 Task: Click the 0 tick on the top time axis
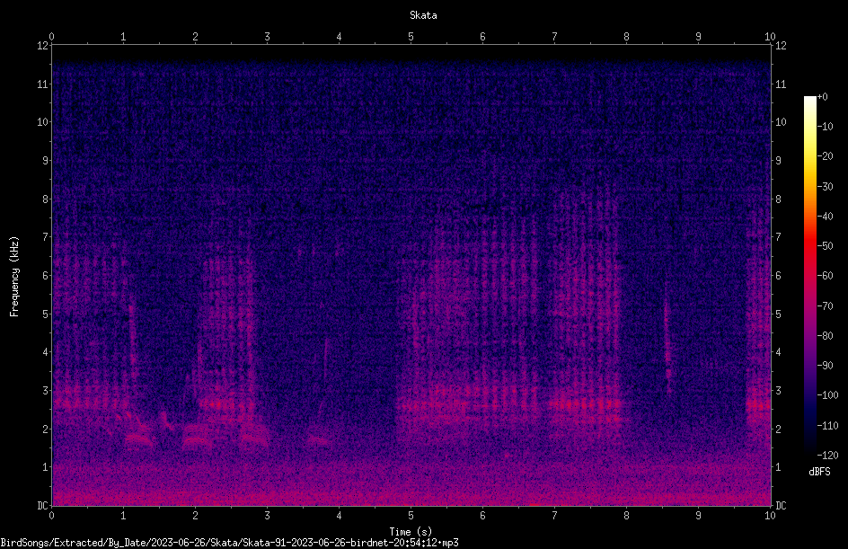pos(51,37)
